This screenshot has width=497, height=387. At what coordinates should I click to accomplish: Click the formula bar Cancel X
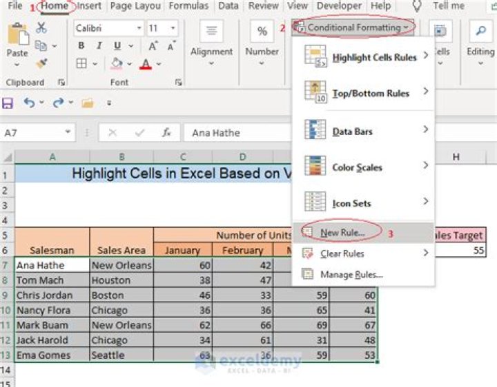[x=113, y=133]
